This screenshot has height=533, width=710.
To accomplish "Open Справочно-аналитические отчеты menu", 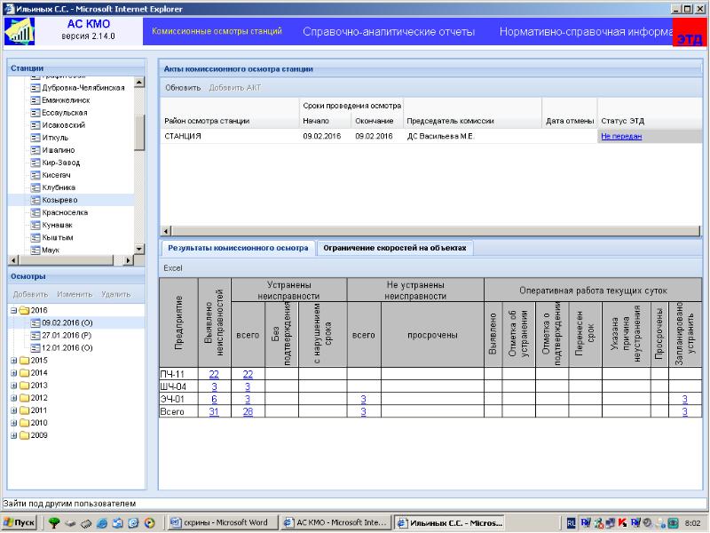I will 389,32.
